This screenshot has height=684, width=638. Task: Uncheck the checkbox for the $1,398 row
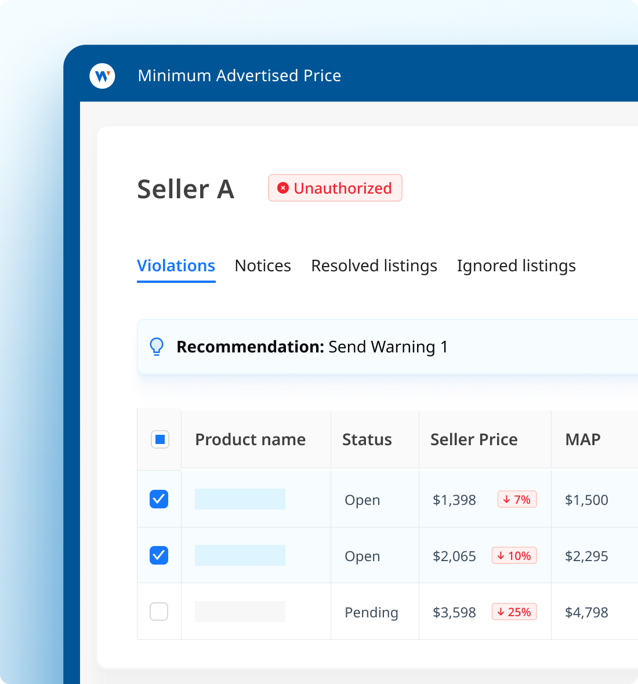159,499
